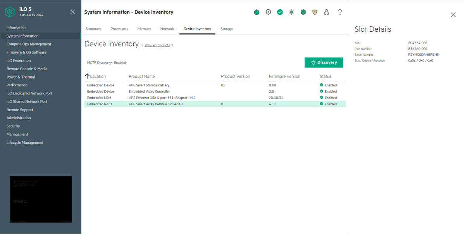
Task: Select the HPE Smart Storage Battery row
Action: [x=215, y=85]
